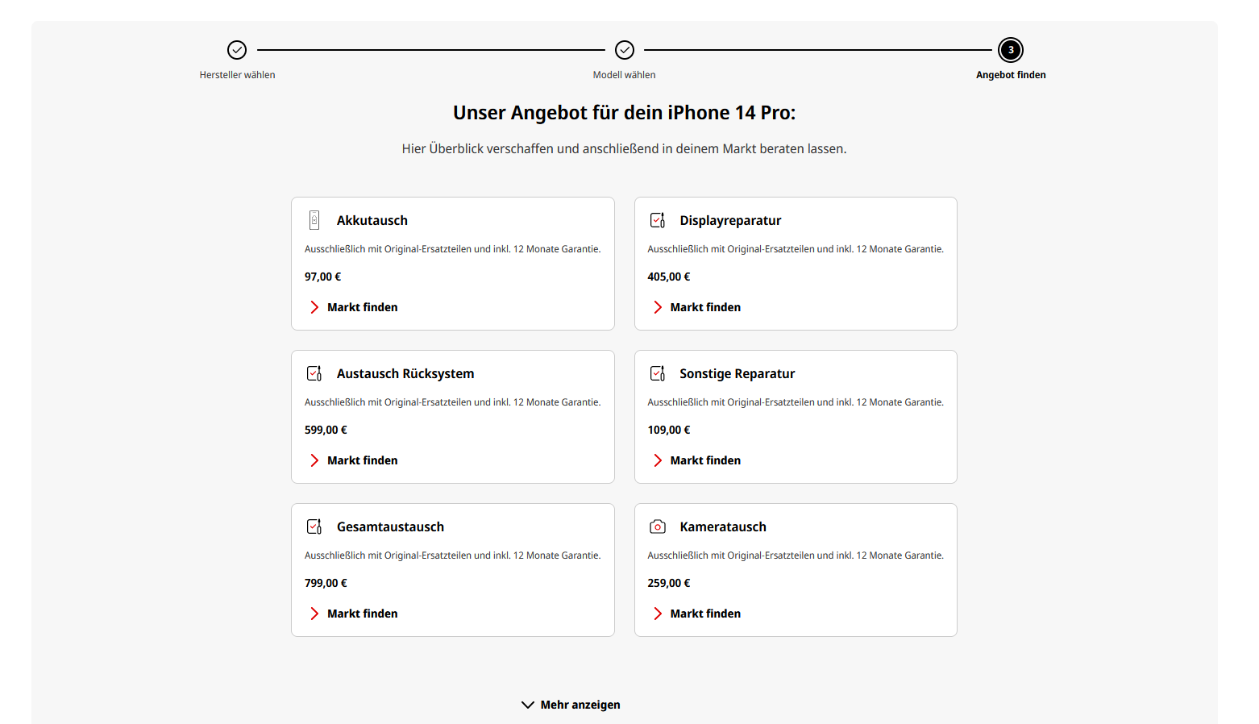Click the Akkutausch card title
This screenshot has width=1259, height=724.
372,220
